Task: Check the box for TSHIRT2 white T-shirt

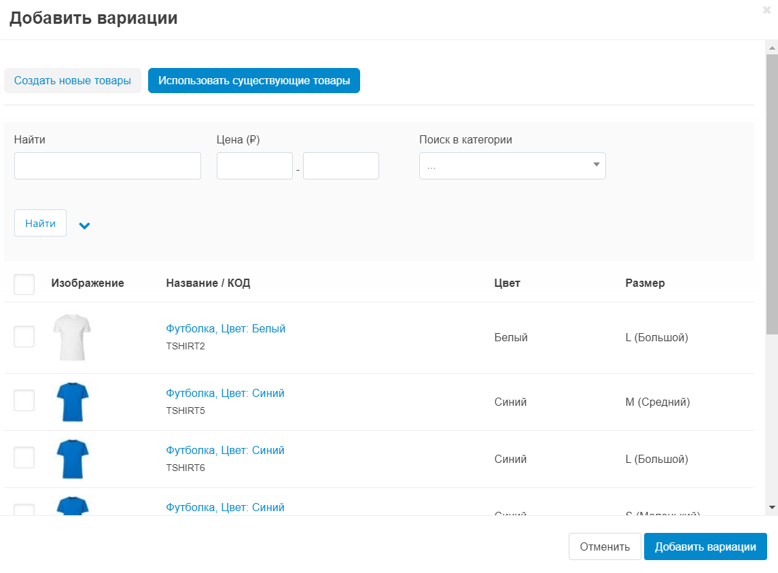Action: (24, 336)
